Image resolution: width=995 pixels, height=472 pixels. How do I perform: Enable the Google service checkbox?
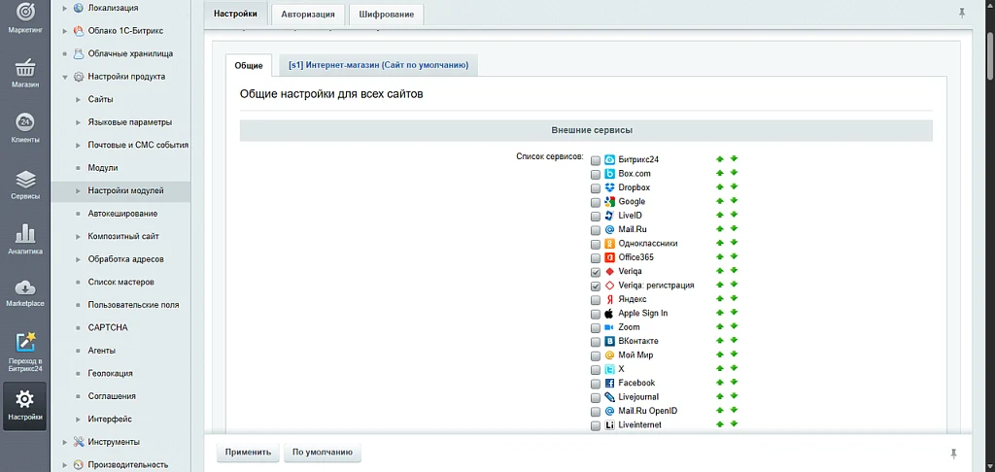click(x=596, y=202)
